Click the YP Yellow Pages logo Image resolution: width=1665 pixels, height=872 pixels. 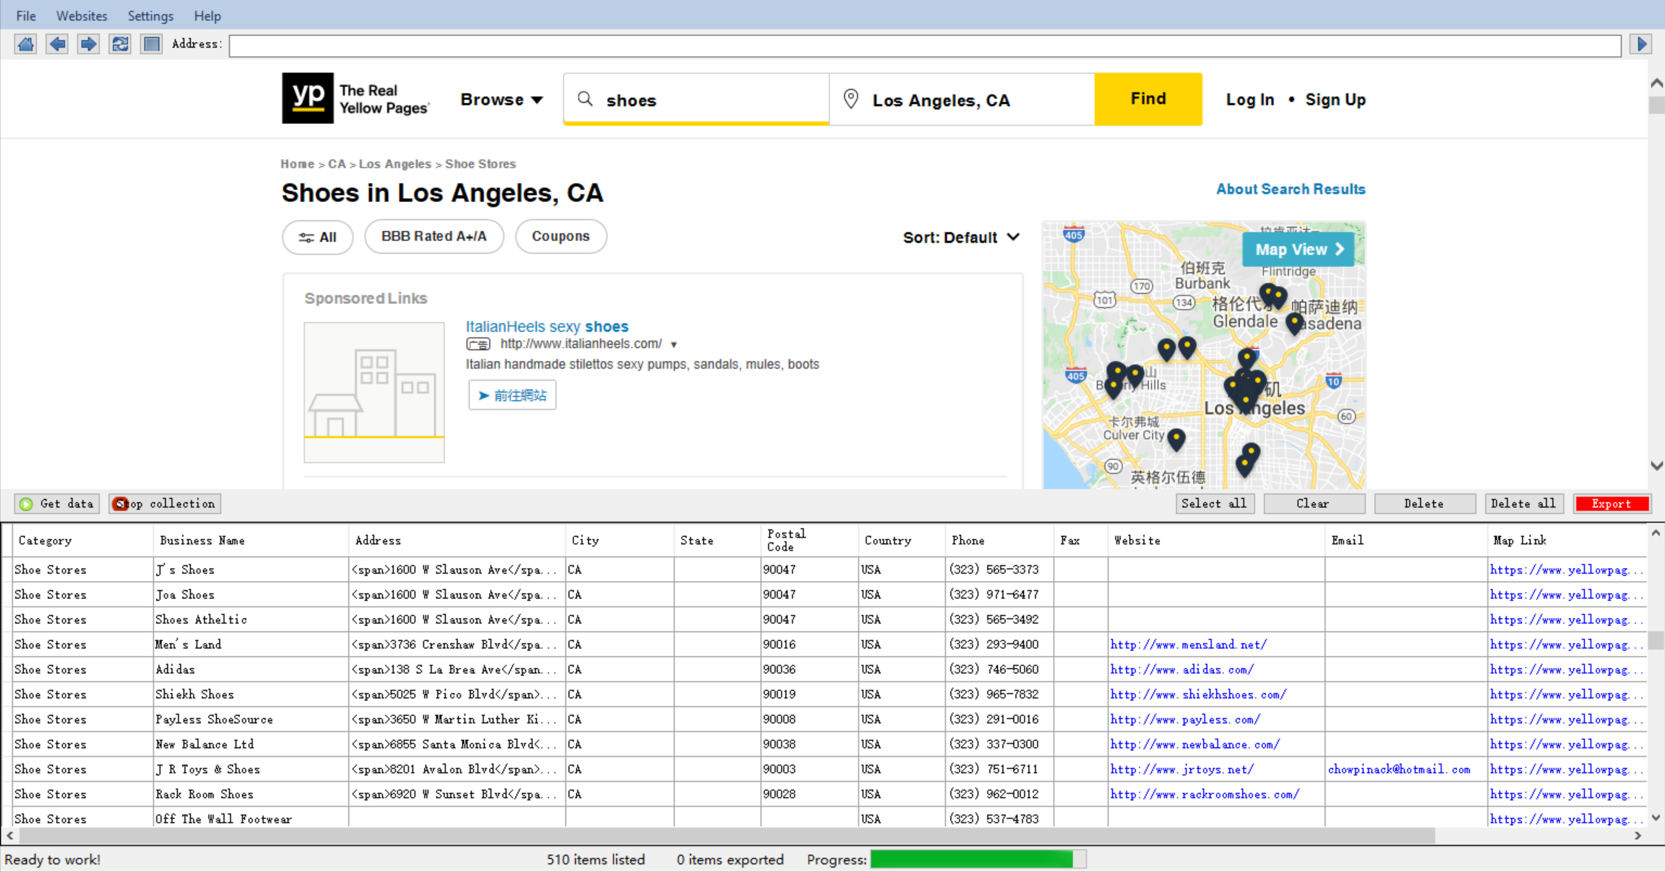pos(355,98)
